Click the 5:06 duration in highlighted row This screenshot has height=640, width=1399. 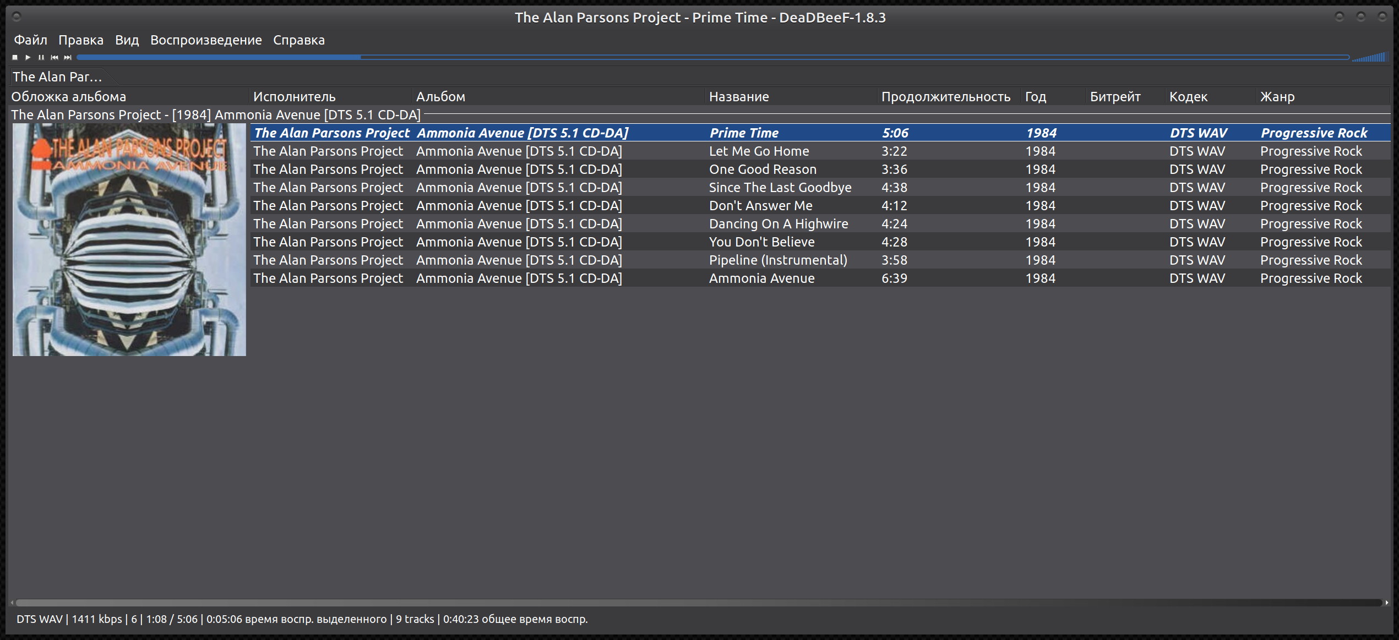[895, 133]
